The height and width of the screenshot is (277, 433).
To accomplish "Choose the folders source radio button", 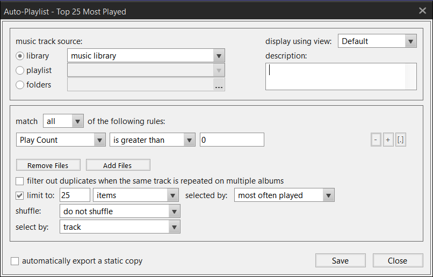I will pyautogui.click(x=20, y=85).
